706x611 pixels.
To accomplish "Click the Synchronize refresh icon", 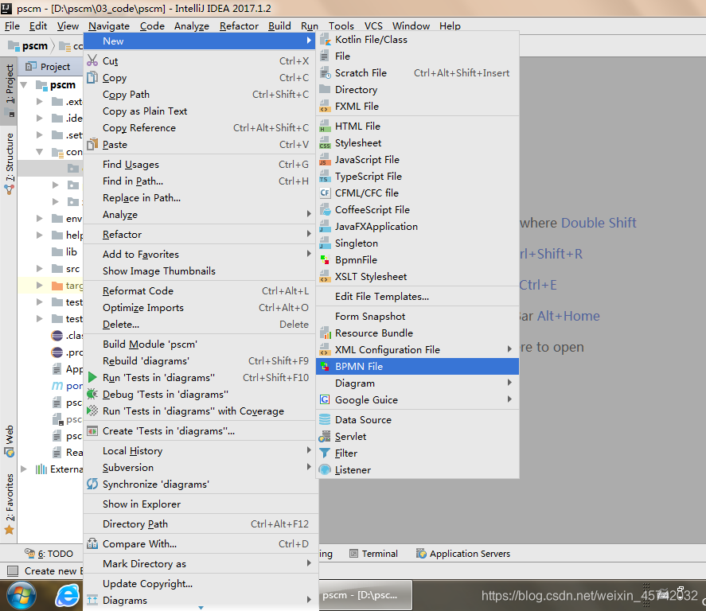I will click(92, 485).
